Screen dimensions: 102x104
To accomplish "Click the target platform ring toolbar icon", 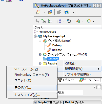I will click(x=89, y=21).
